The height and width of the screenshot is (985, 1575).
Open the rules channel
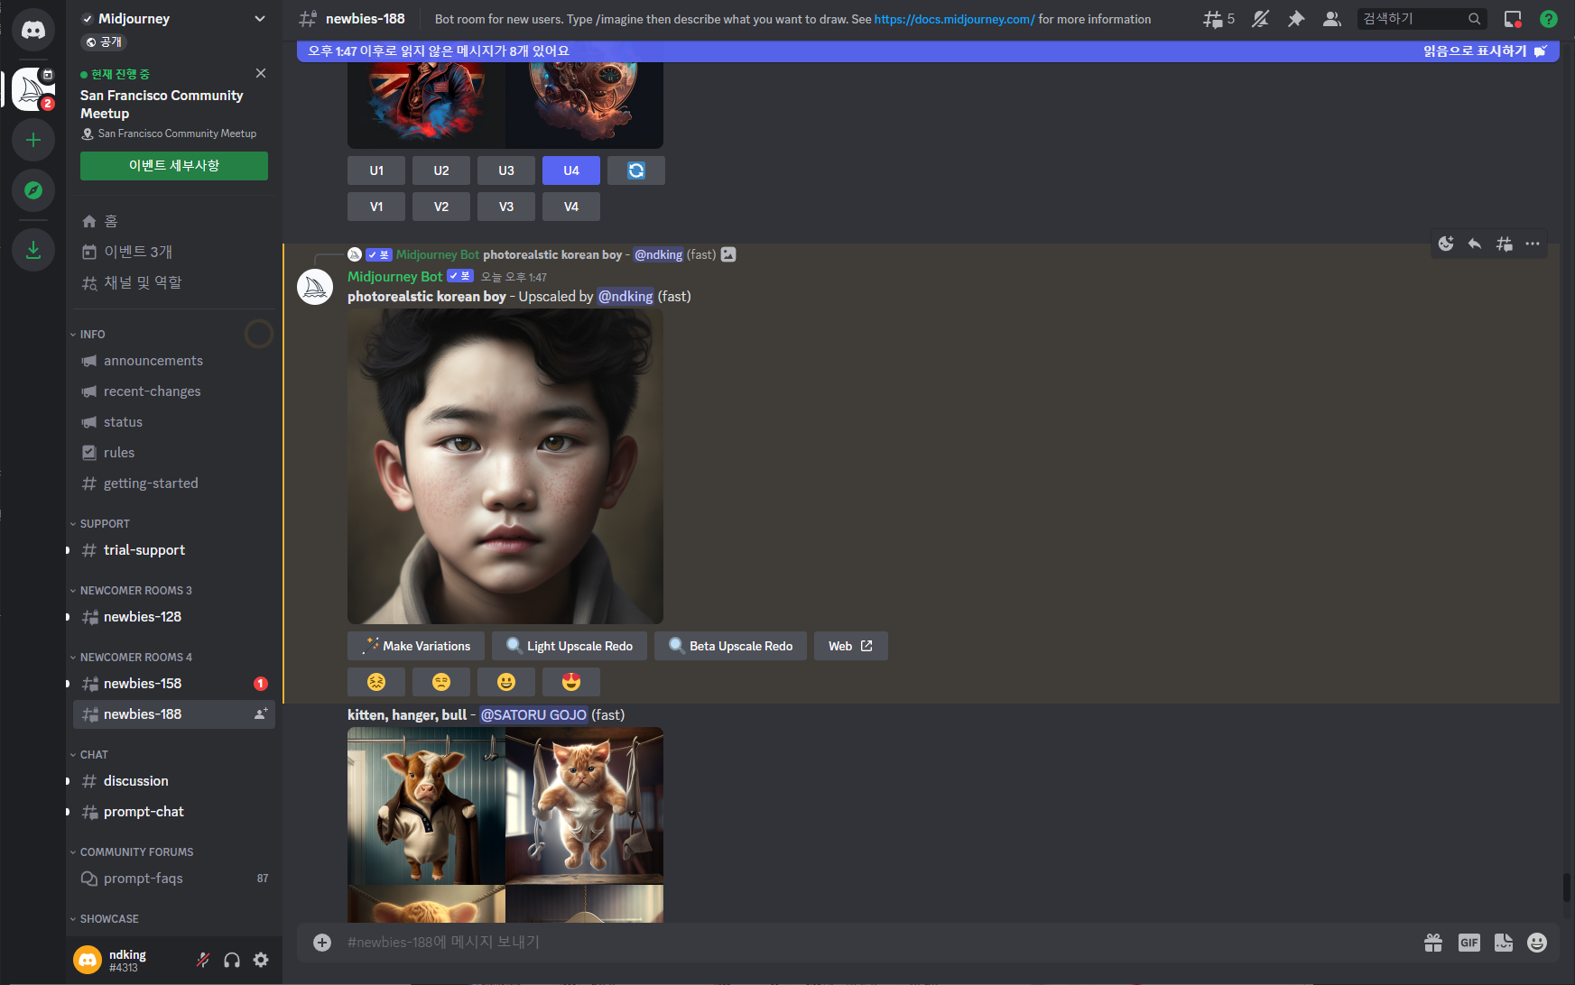pyautogui.click(x=174, y=453)
